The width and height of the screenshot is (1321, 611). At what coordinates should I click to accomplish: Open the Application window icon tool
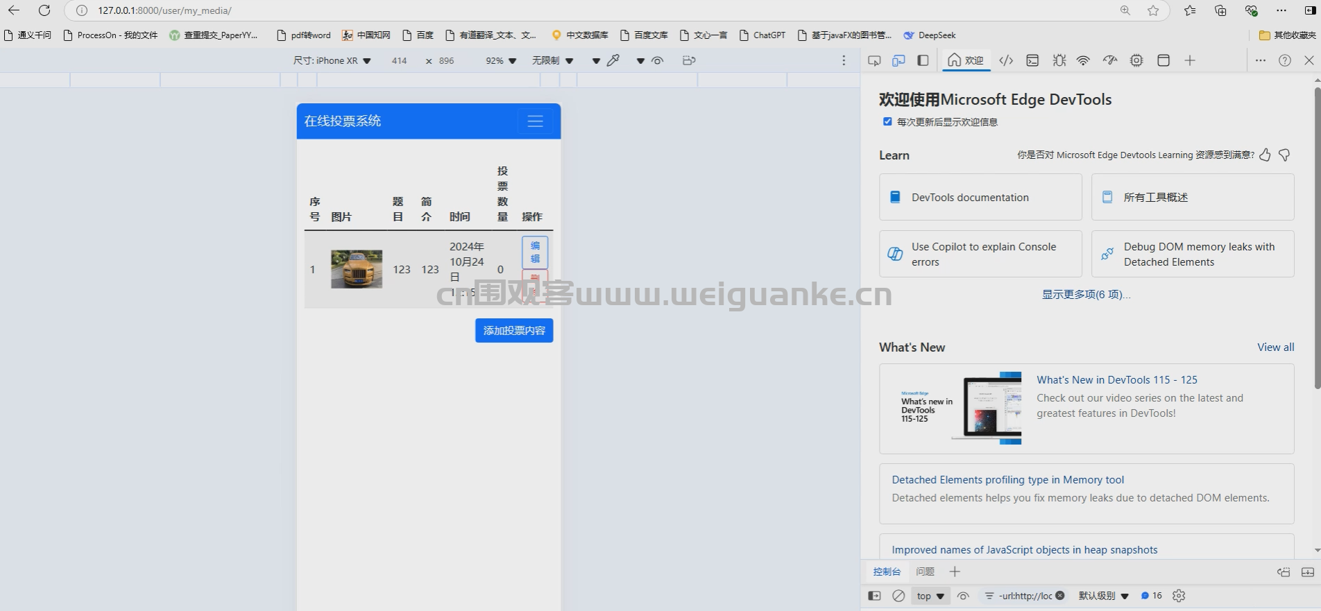click(x=1164, y=60)
